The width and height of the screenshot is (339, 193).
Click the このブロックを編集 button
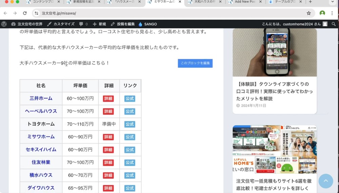click(x=195, y=63)
